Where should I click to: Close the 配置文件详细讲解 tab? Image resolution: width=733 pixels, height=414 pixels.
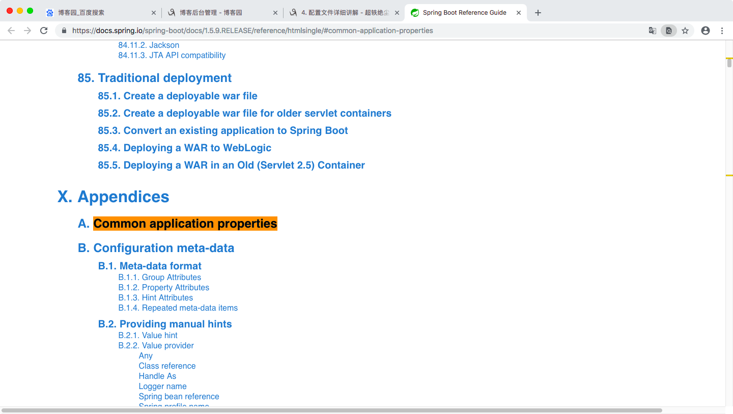[397, 13]
